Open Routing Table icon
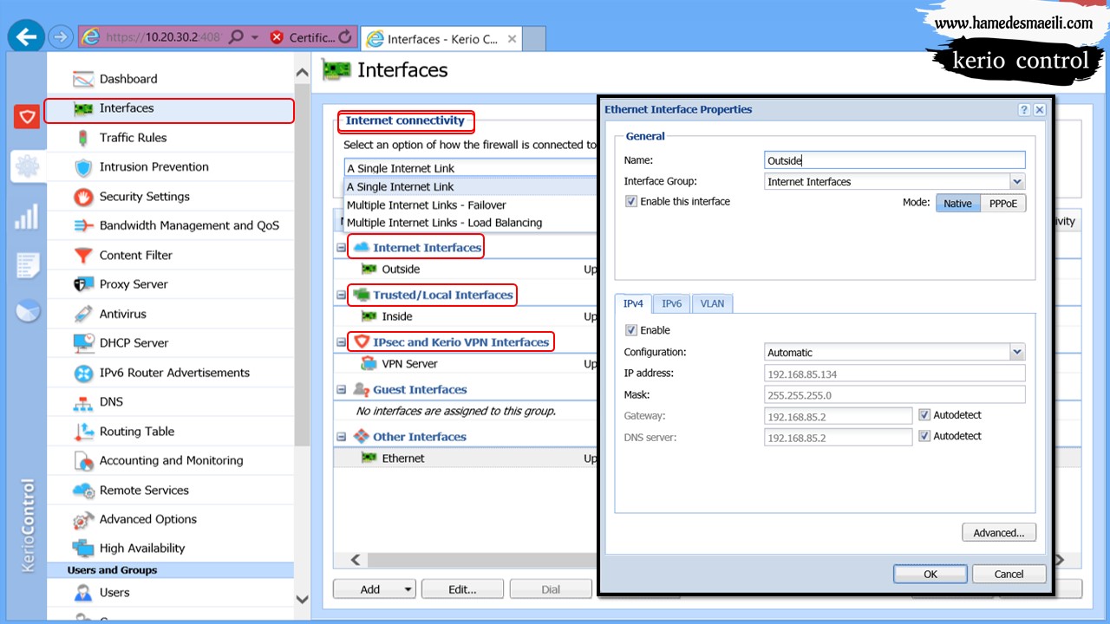This screenshot has width=1110, height=624. pos(83,432)
